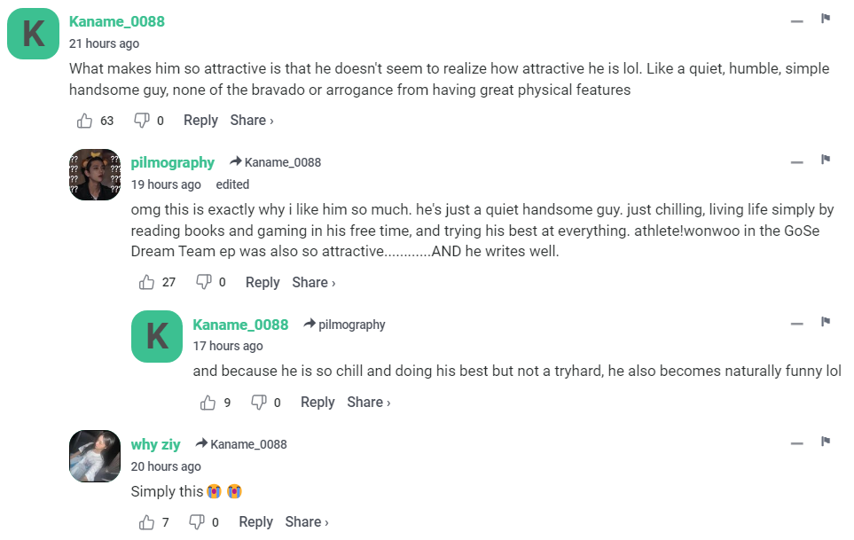Viewport: 854px width, 540px height.
Task: Upvote Kaname_0088's reply with 9 likes
Action: [x=208, y=403]
